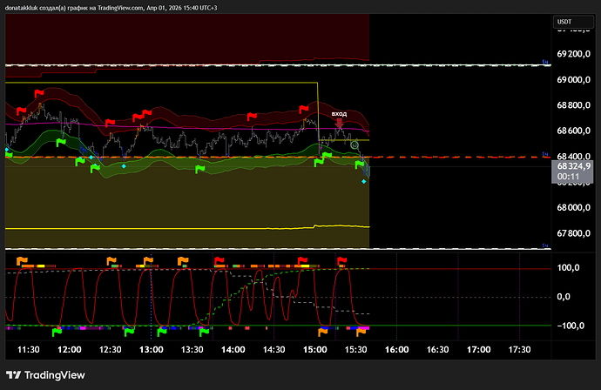This screenshot has width=601, height=390.
Task: Click the 15:30 time axis label
Action: click(355, 349)
